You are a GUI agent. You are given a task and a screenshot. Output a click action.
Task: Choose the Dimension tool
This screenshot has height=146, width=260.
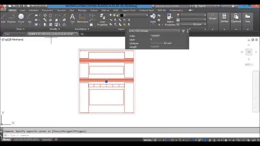tap(82, 18)
